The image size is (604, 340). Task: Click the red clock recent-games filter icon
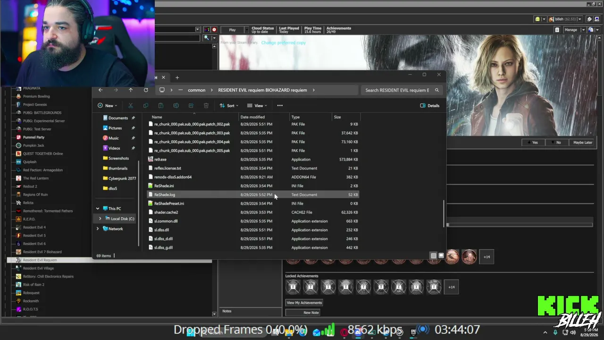(214, 30)
